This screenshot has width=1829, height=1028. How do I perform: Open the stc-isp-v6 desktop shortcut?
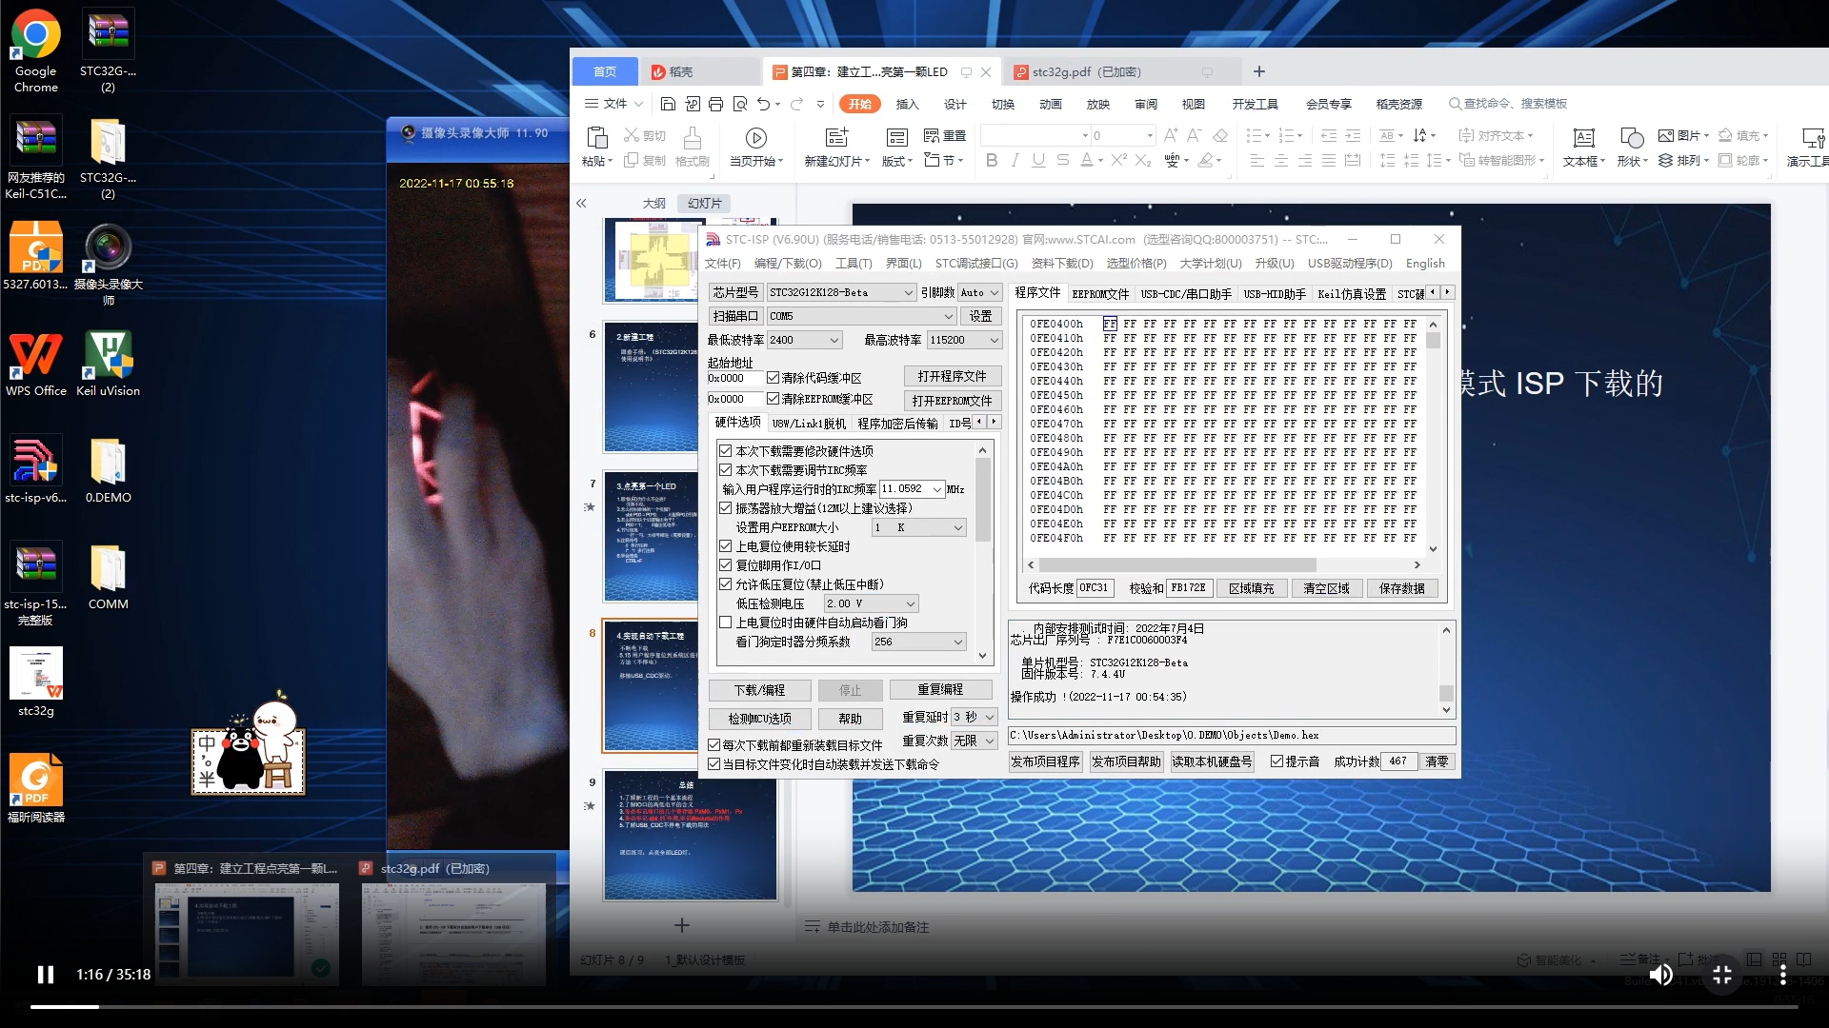[36, 470]
